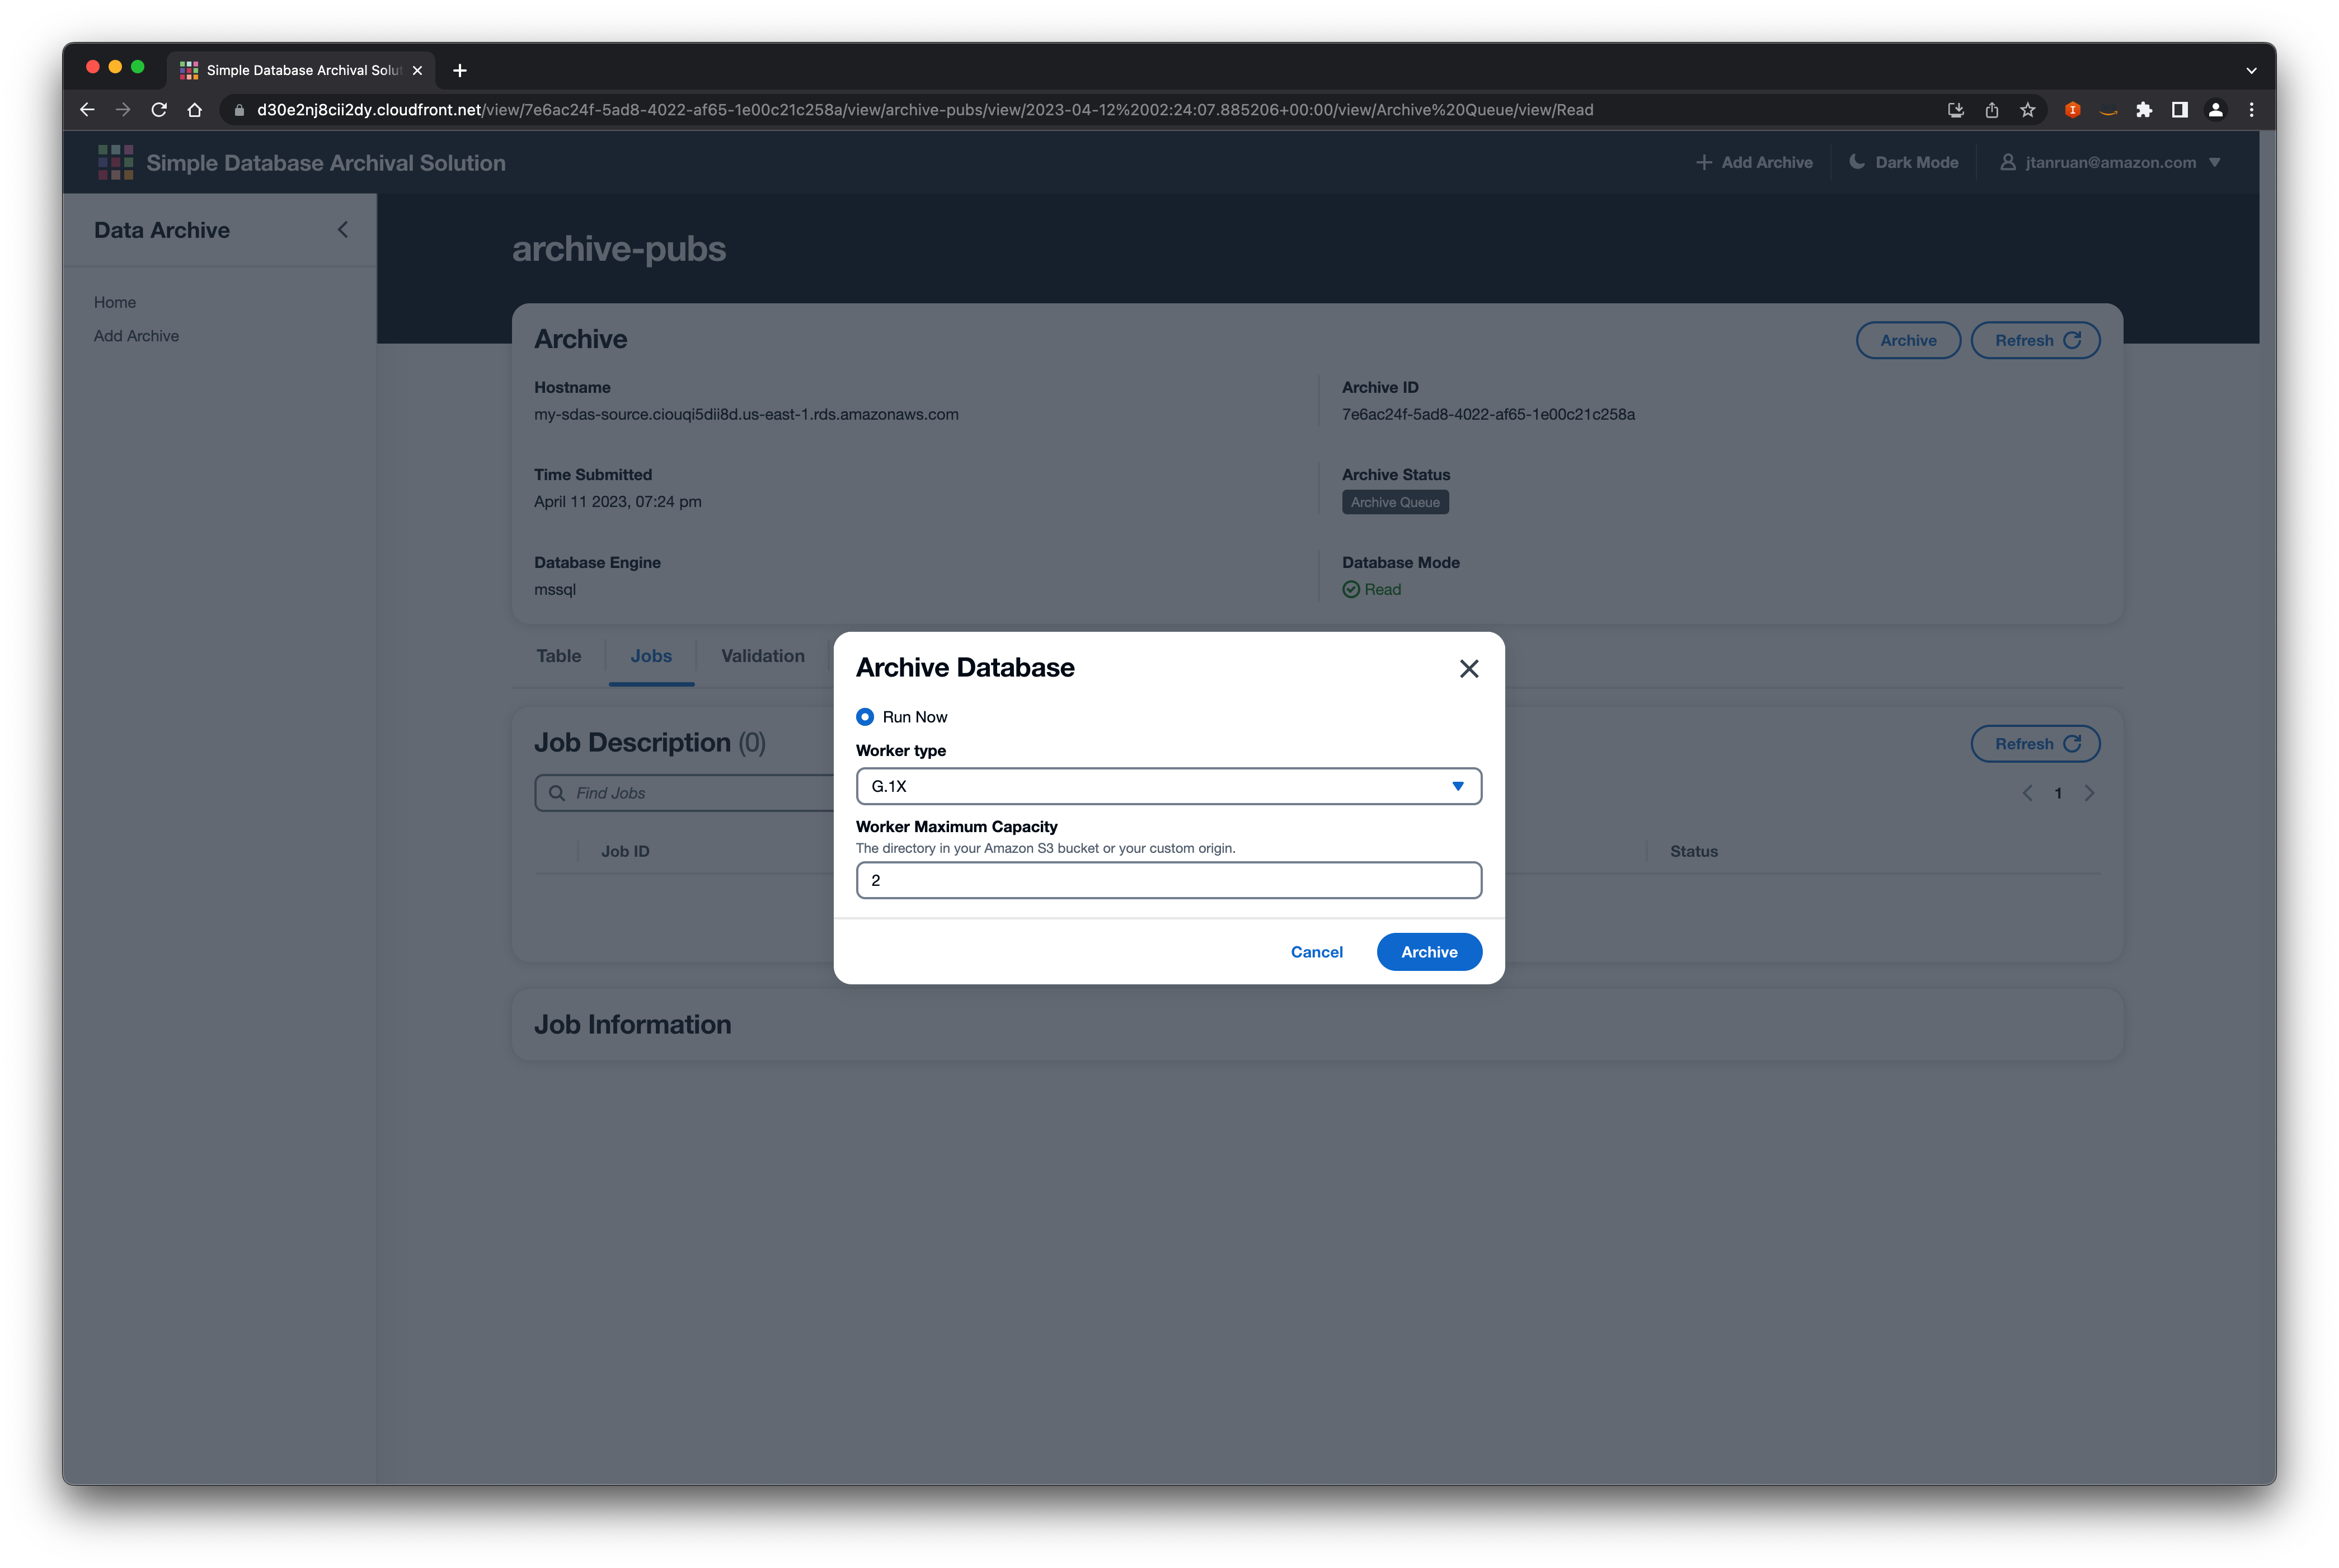Collapse the Data Archive sidebar

(x=342, y=229)
